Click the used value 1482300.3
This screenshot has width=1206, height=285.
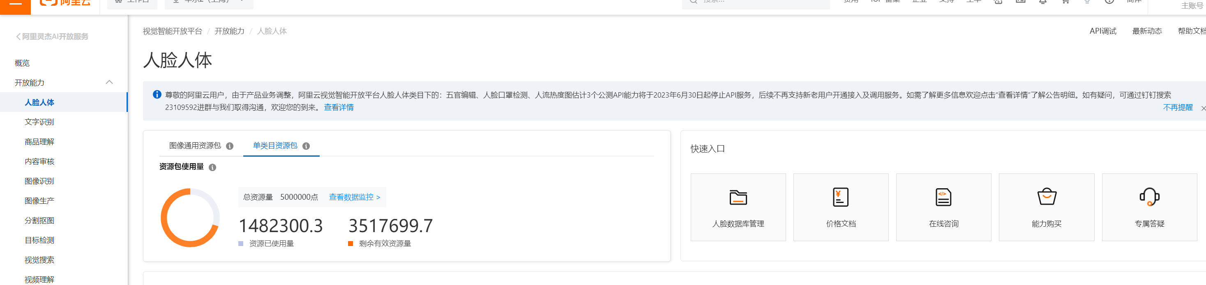click(280, 226)
